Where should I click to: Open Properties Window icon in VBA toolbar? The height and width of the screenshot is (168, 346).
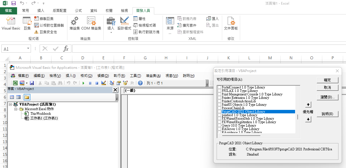pos(119,83)
